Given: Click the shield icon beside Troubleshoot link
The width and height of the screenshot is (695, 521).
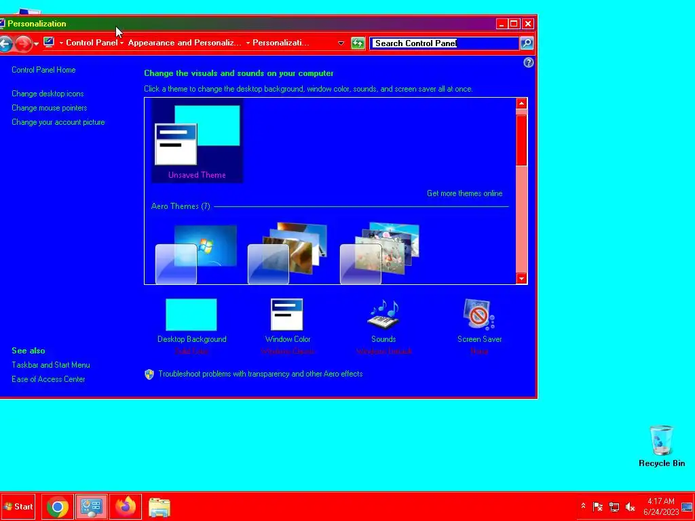Looking at the screenshot, I should (x=149, y=374).
